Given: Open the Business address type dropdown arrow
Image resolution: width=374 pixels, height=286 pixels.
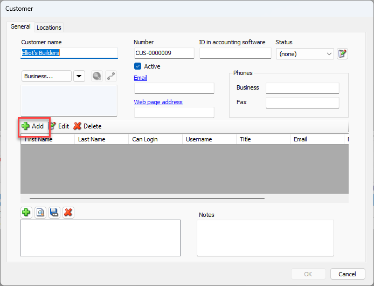Looking at the screenshot, I should [x=79, y=76].
